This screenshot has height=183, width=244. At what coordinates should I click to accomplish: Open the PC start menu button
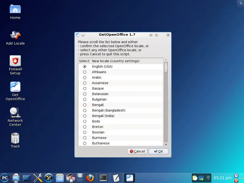tap(5, 178)
